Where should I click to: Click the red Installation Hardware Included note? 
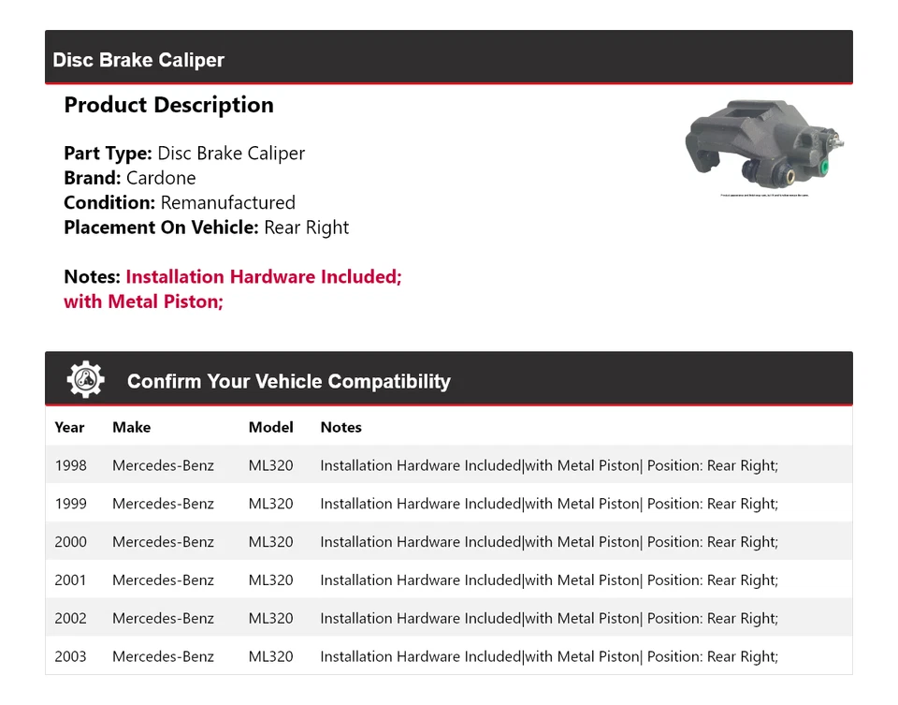coord(263,277)
